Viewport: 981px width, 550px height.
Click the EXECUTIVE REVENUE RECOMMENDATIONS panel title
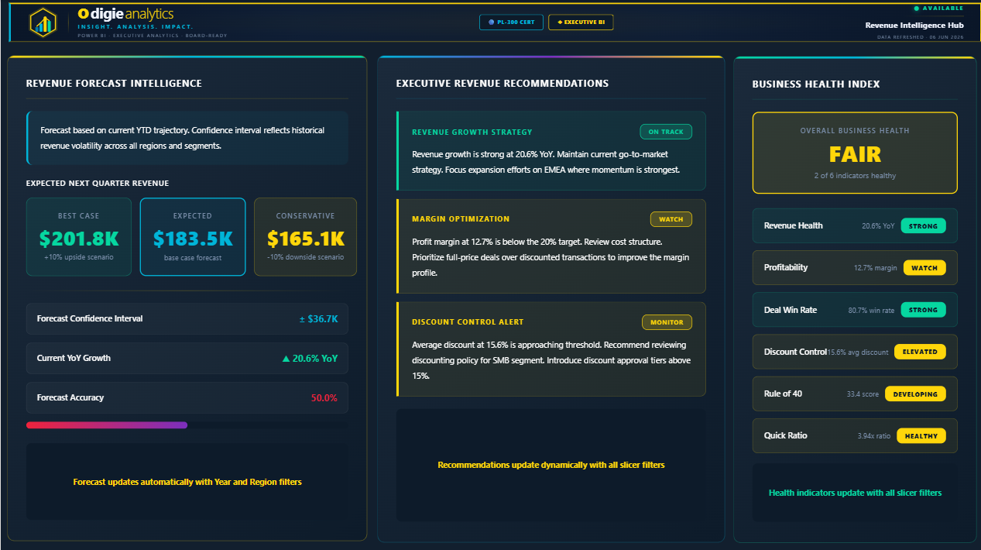tap(503, 83)
